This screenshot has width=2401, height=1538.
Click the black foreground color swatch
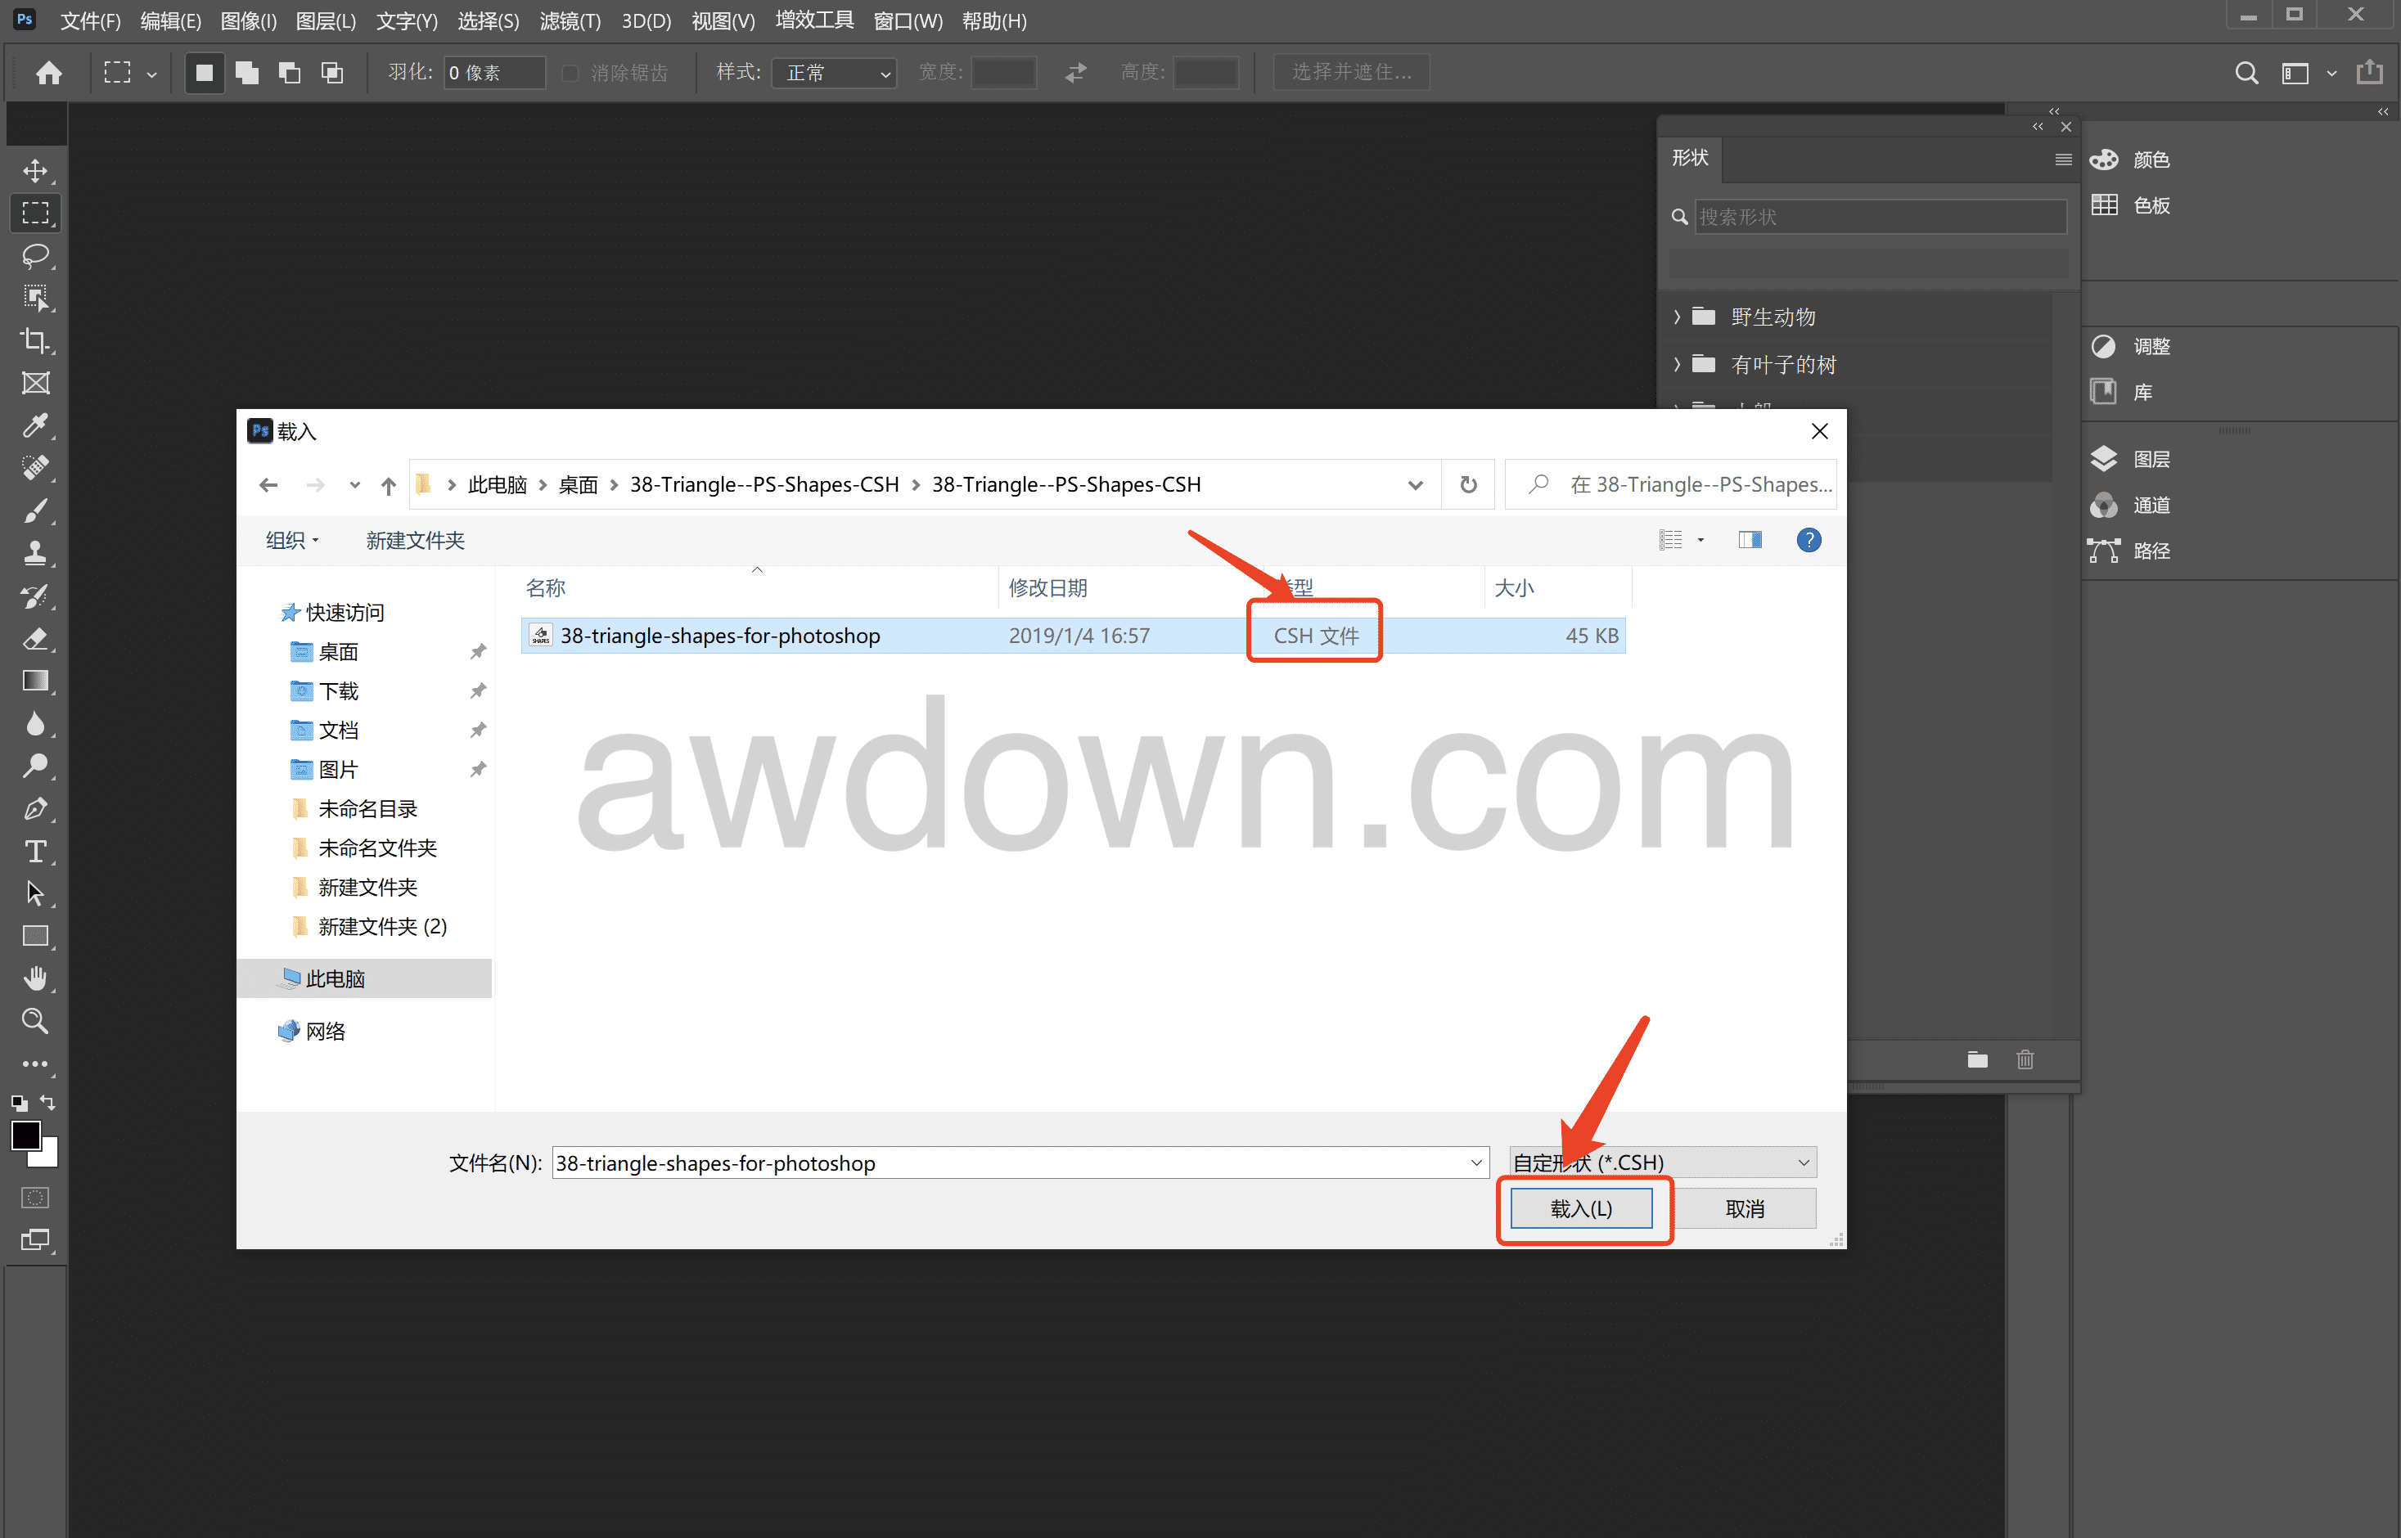pos(26,1136)
